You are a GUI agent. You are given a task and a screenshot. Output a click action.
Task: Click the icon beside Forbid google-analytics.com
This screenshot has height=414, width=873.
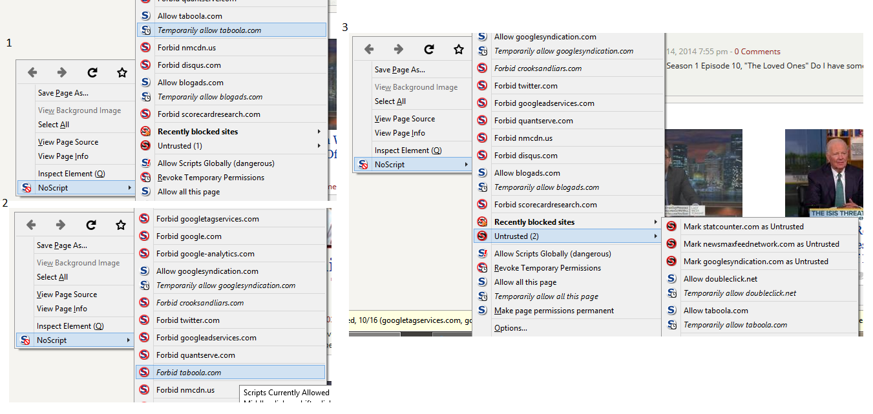[x=144, y=254]
